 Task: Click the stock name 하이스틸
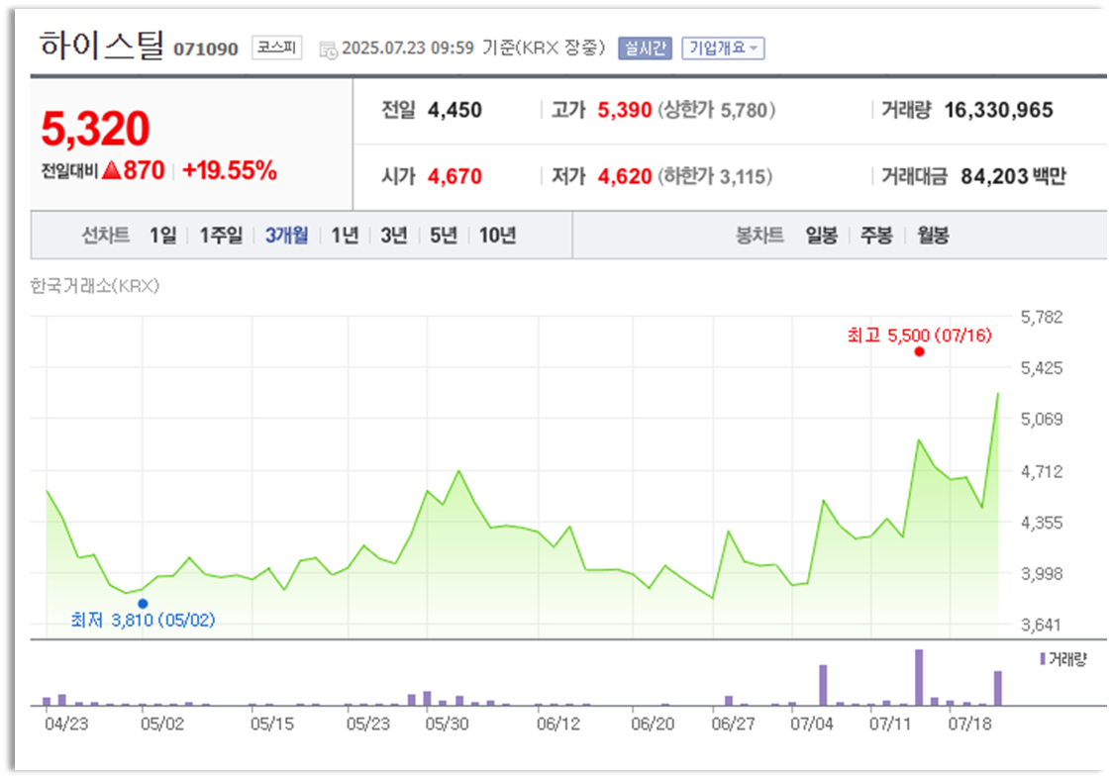(102, 45)
